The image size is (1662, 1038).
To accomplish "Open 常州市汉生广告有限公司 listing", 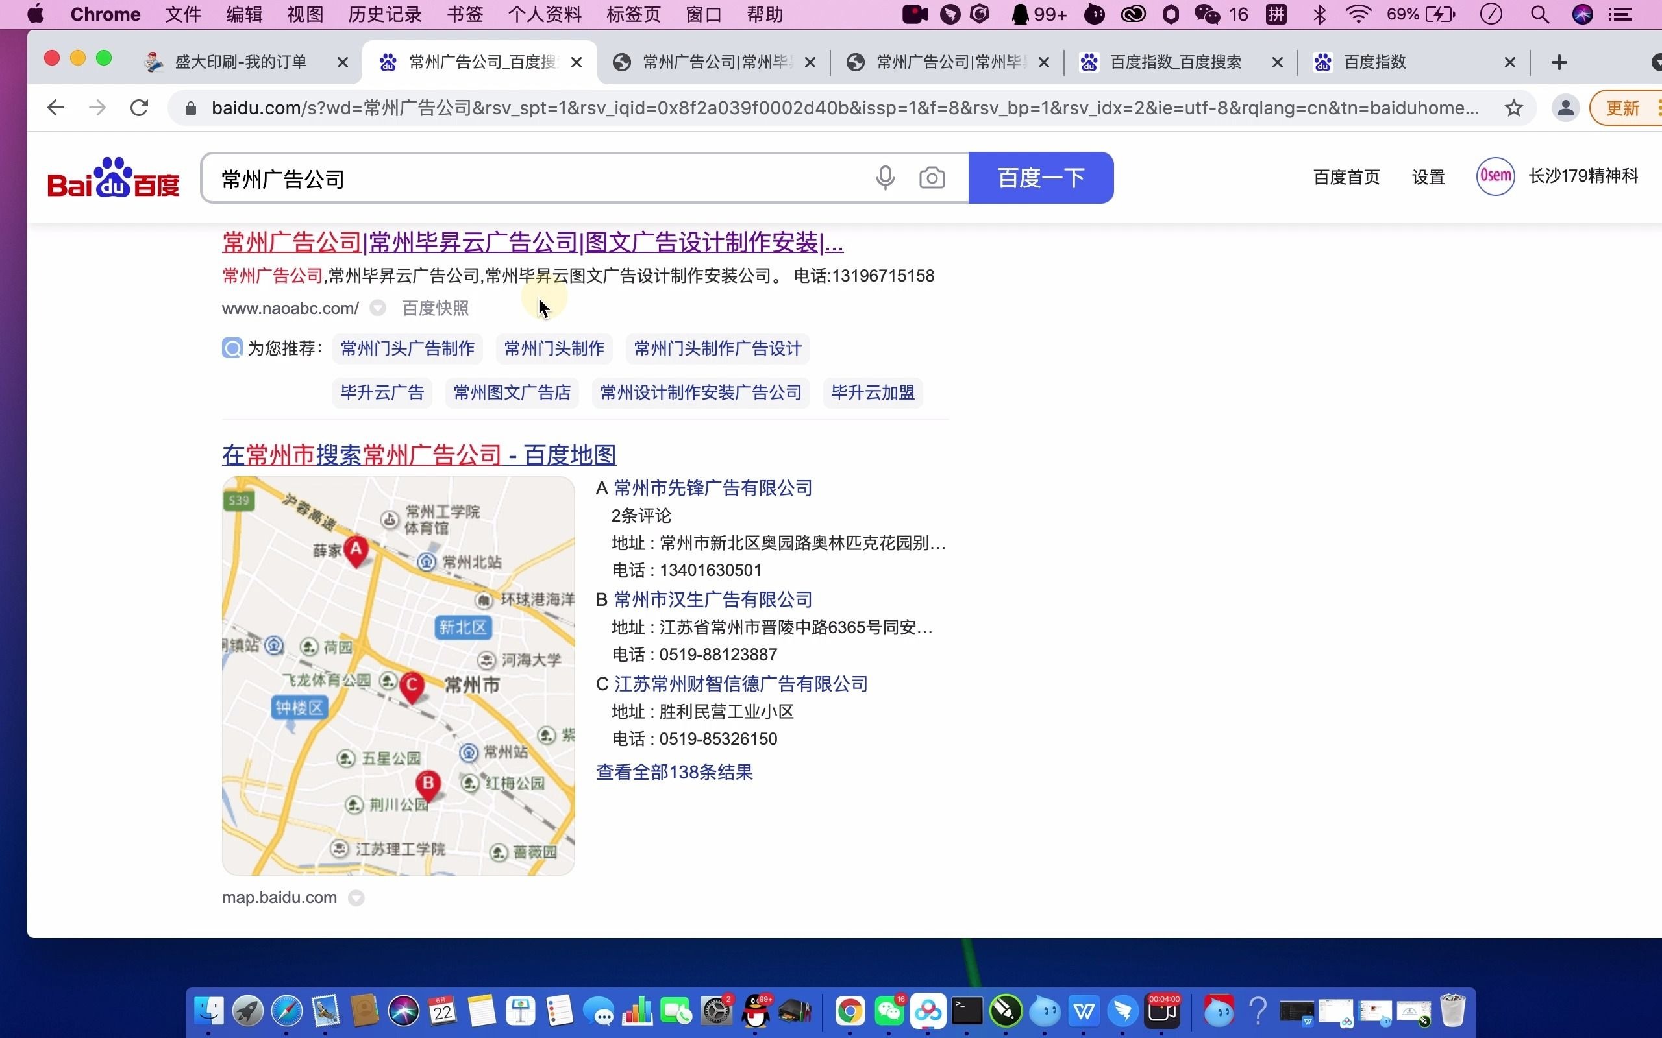I will pyautogui.click(x=713, y=600).
